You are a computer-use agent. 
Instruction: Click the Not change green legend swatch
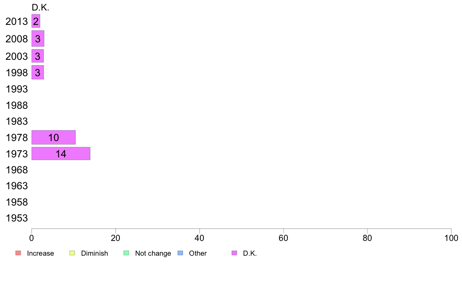tap(126, 253)
